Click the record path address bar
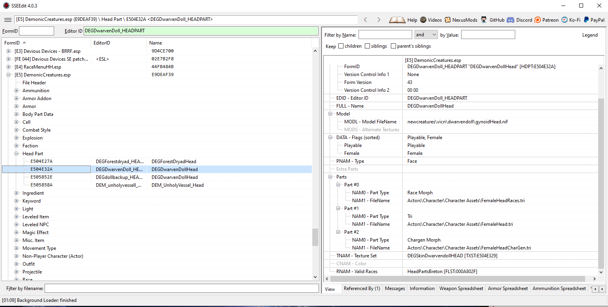Viewport: 608px width, 307px height. tap(186, 19)
